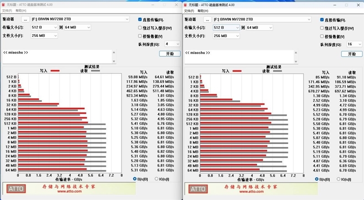The height and width of the screenshot is (200, 364).
Task: Toggle bypass write cache checkbox, left window
Action: [140, 28]
